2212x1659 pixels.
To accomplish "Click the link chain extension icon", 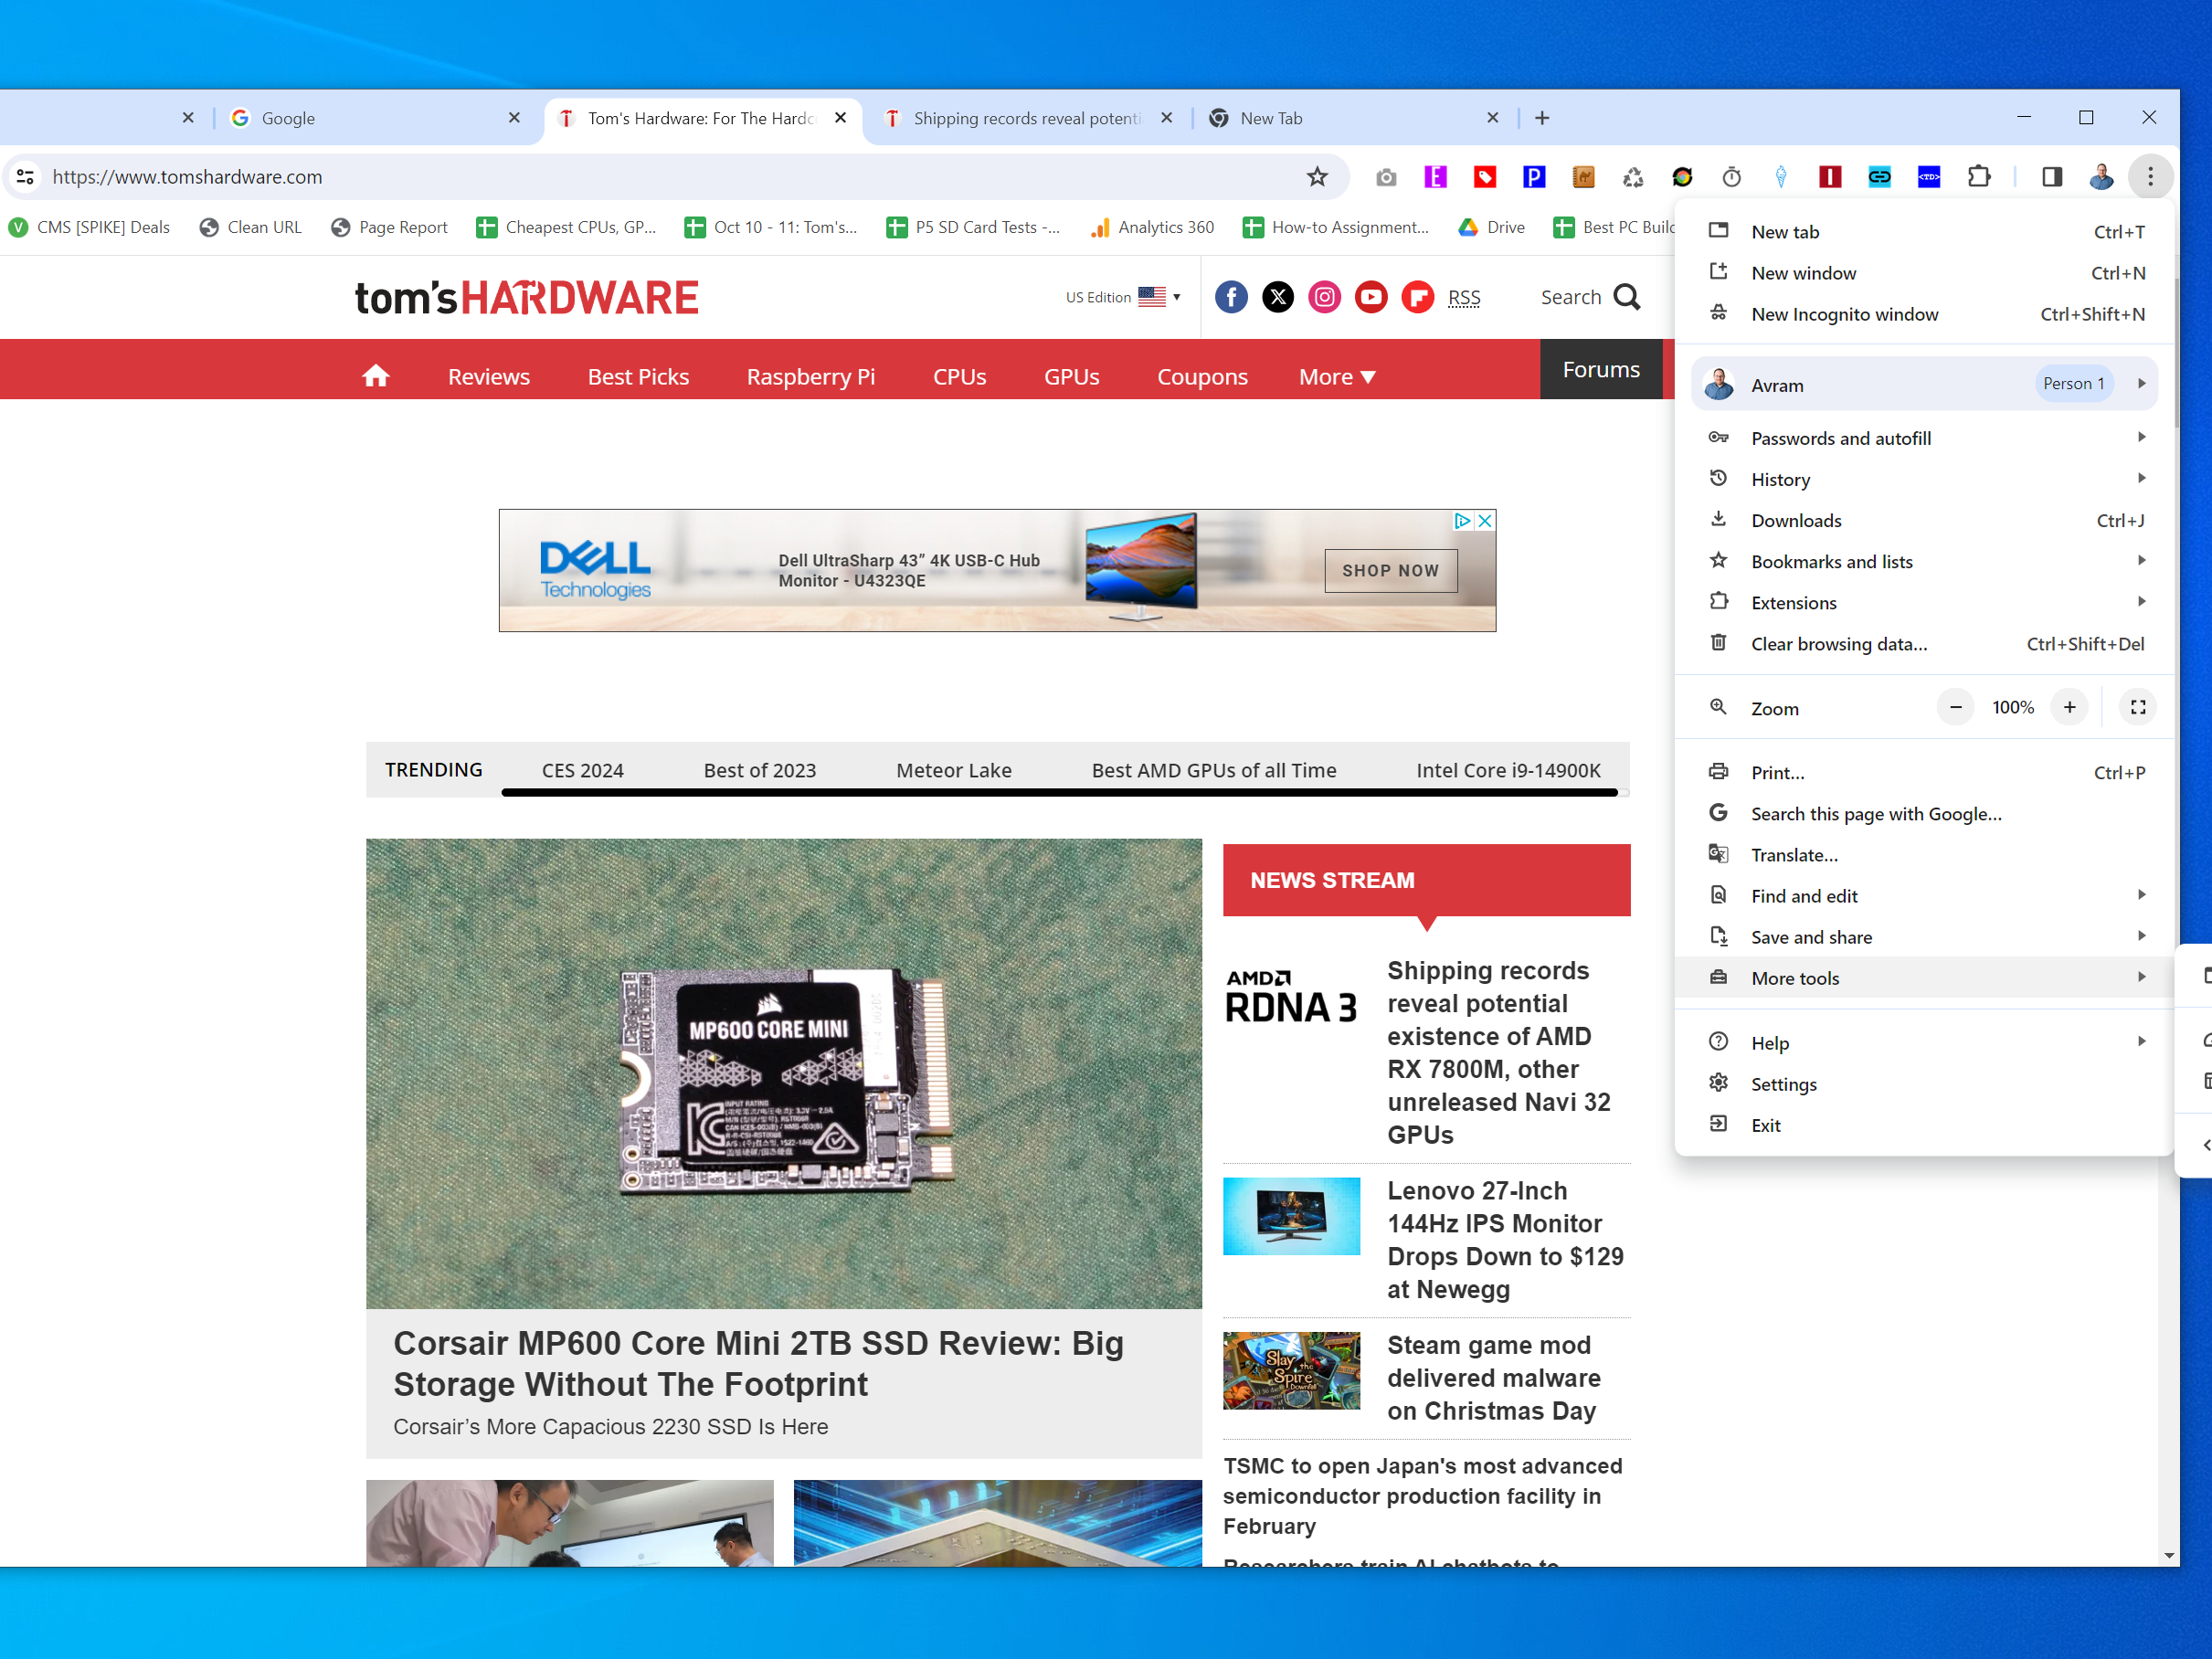I will point(1879,177).
